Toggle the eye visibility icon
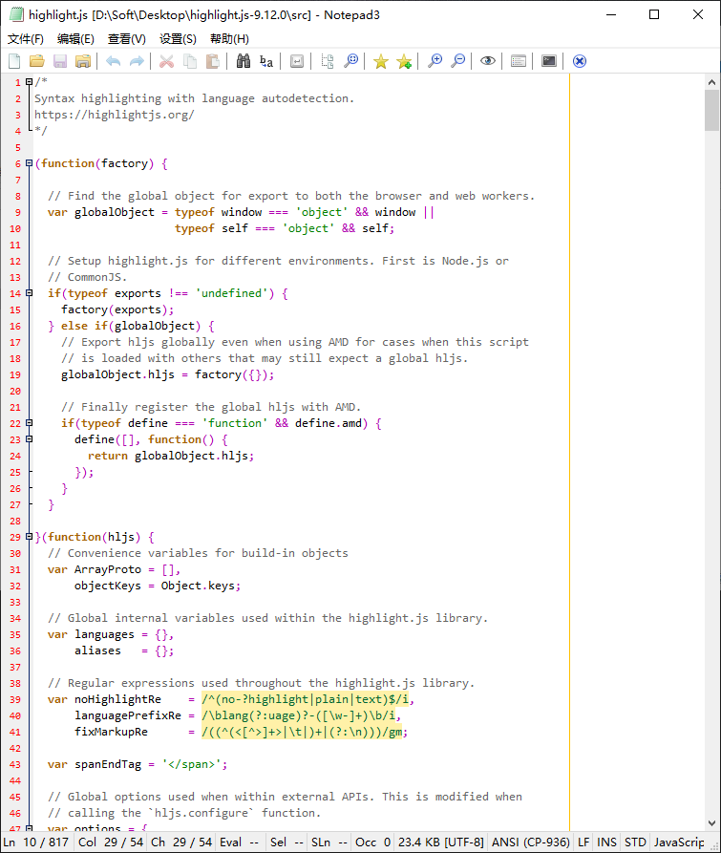The height and width of the screenshot is (853, 721). tap(488, 61)
